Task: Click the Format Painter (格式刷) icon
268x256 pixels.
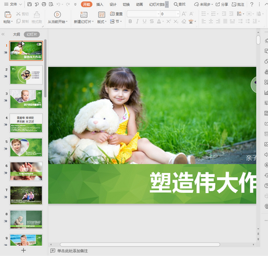Action: [37, 15]
